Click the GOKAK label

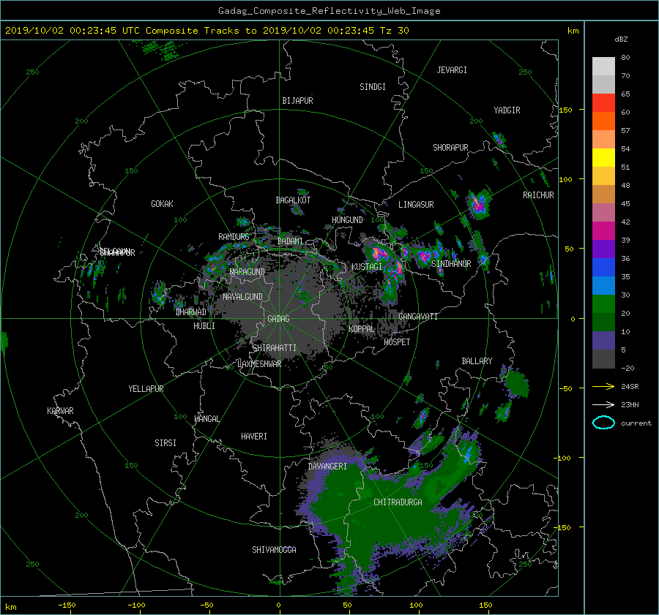(x=163, y=204)
